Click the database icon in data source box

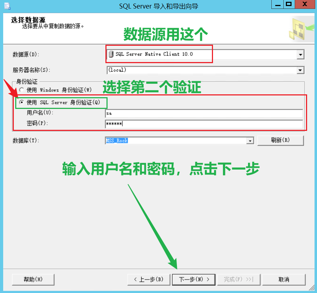click(111, 54)
